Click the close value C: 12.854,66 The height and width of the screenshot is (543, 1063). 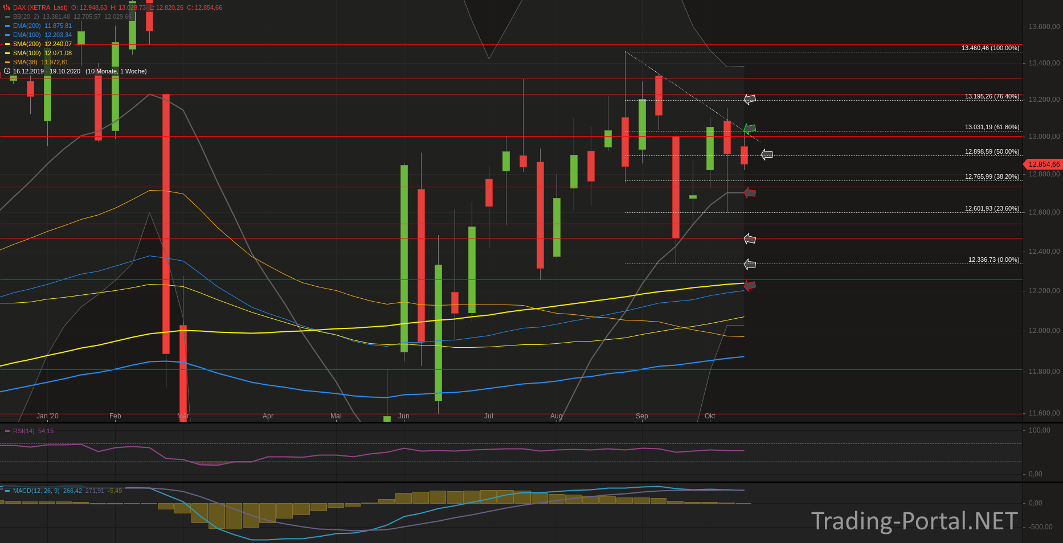pos(205,7)
